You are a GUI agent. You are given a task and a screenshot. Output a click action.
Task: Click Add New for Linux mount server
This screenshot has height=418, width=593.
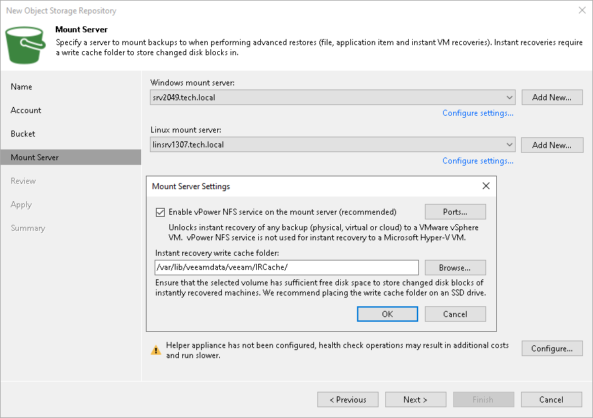552,145
